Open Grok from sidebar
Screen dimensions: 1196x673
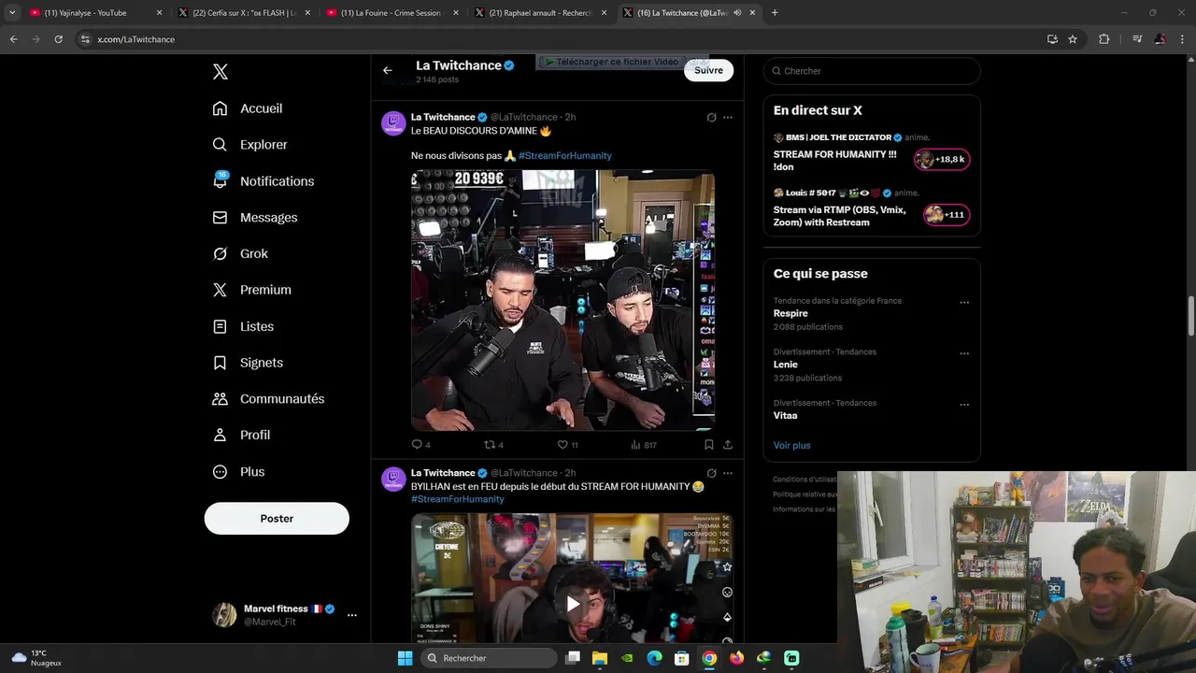click(240, 253)
